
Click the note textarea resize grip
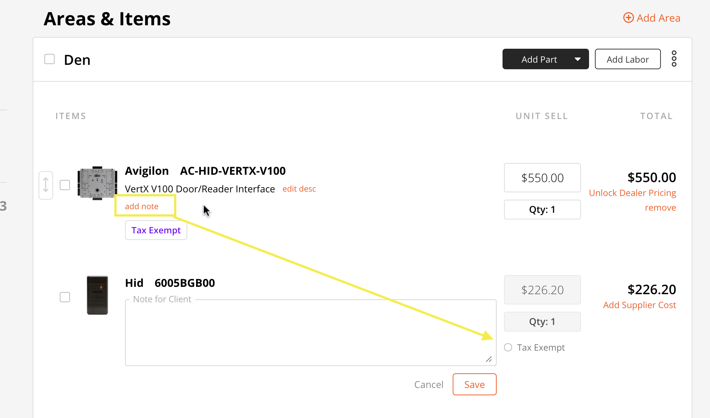pos(489,359)
